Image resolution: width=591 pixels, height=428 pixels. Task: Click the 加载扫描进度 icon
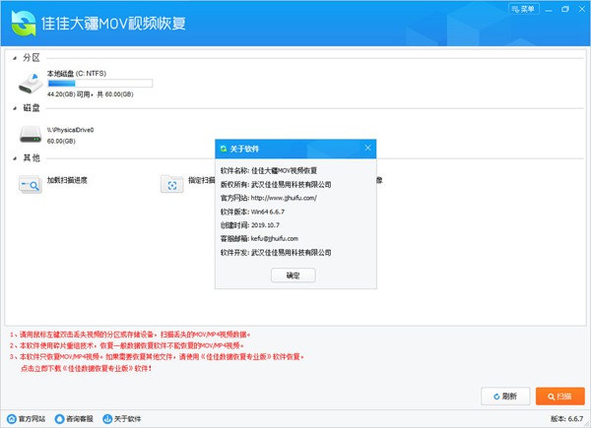coord(31,184)
